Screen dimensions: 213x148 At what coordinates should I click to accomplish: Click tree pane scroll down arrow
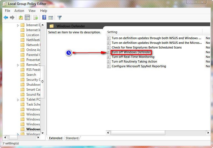[43, 133]
